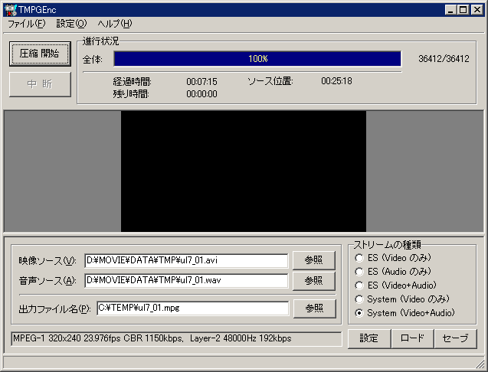Click the source position value 00:25:18

336,81
